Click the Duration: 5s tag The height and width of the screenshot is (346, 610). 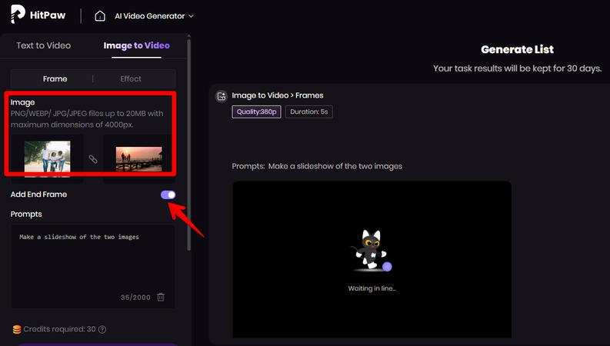point(308,112)
